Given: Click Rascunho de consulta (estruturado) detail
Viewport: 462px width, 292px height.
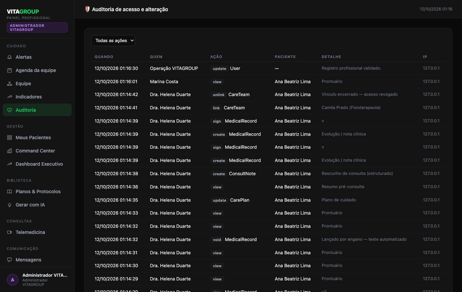Looking at the screenshot, I should click(357, 174).
